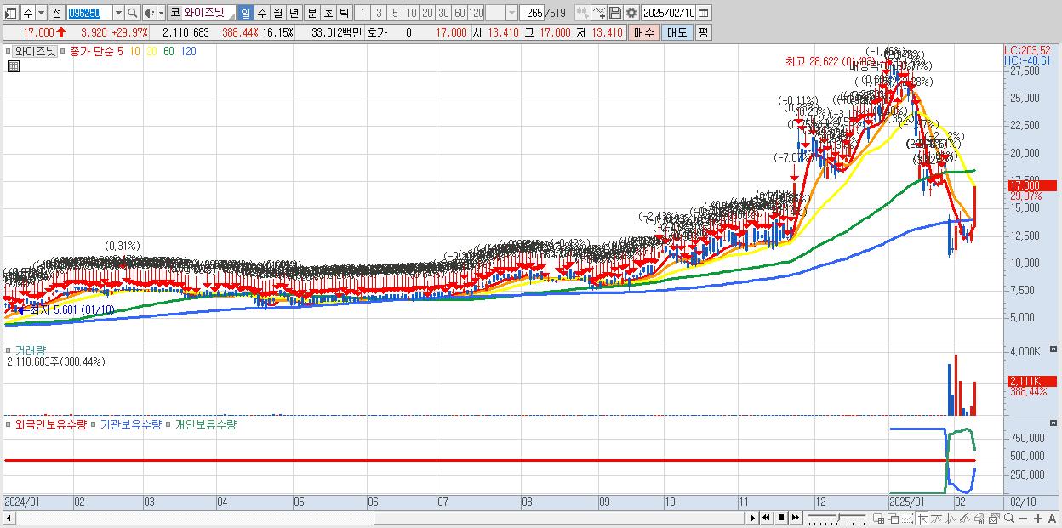
Task: Click the eraser with bars icon
Action: click(x=979, y=519)
